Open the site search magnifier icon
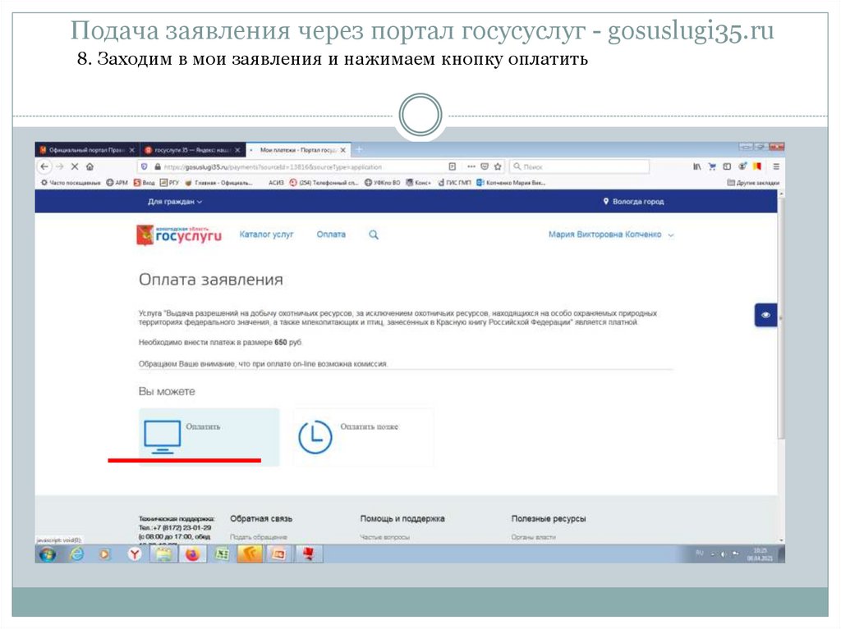This screenshot has height=629, width=841. pyautogui.click(x=374, y=235)
